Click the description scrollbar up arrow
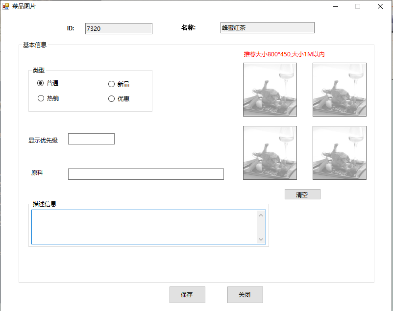393x311 pixels. coord(261,215)
